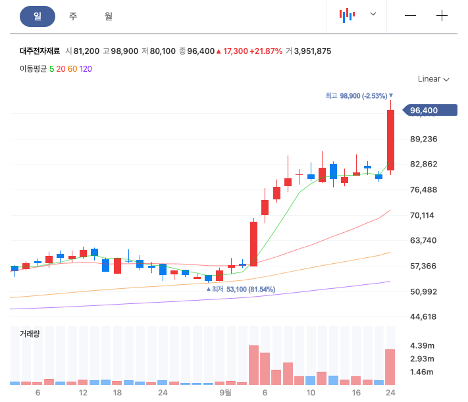Image resolution: width=468 pixels, height=402 pixels.
Task: Click the tall red candle on the 24th
Action: pos(390,140)
